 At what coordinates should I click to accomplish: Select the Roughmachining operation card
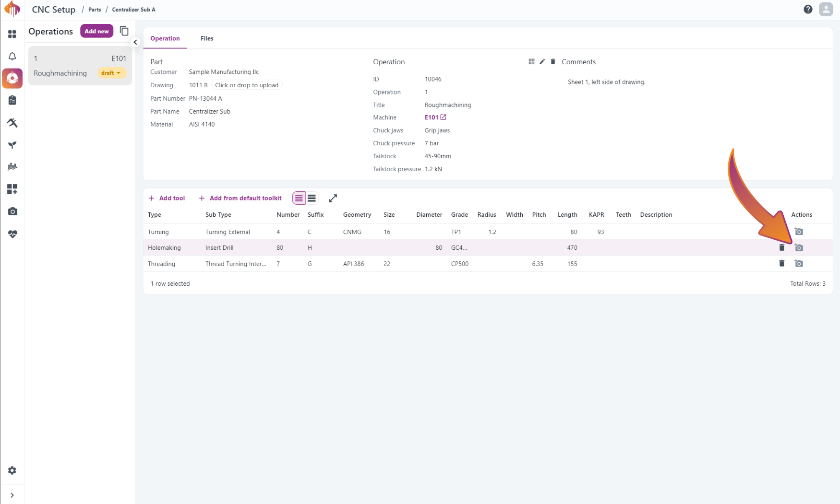point(80,66)
